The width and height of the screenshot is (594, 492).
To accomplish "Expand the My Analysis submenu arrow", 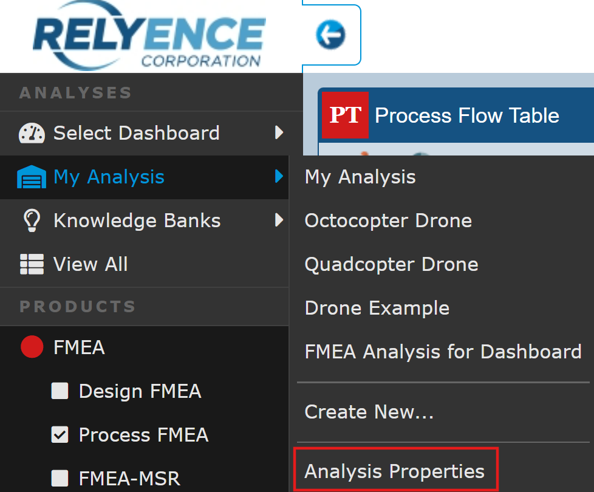I will 279,177.
